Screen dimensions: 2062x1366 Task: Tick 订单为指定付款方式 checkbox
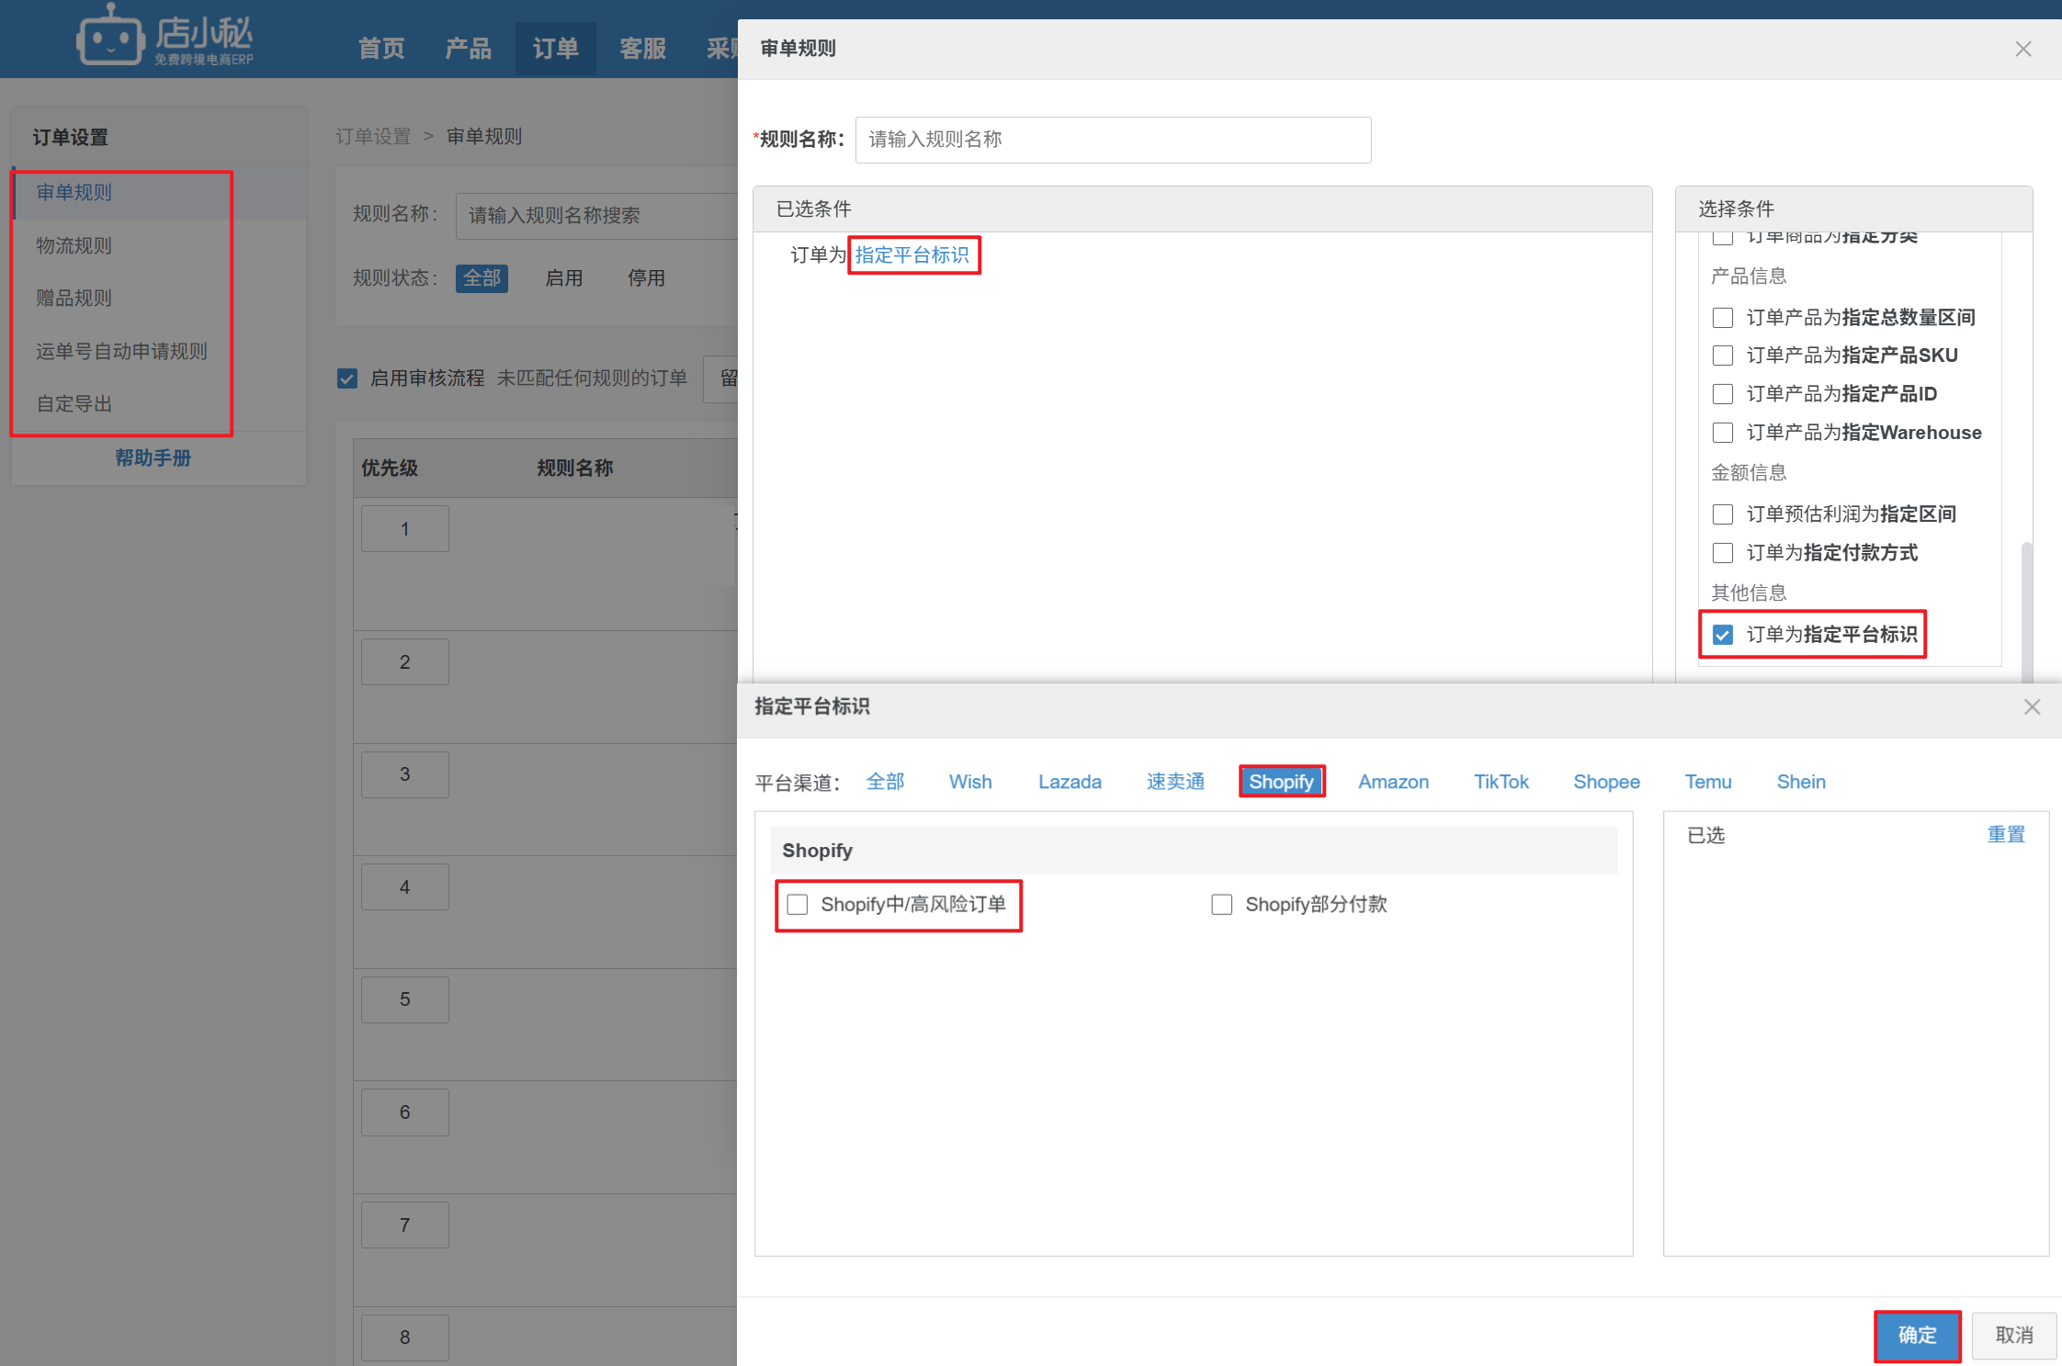coord(1723,553)
